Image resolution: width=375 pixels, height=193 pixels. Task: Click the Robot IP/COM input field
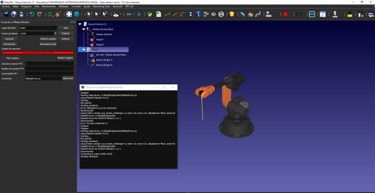click(36, 28)
